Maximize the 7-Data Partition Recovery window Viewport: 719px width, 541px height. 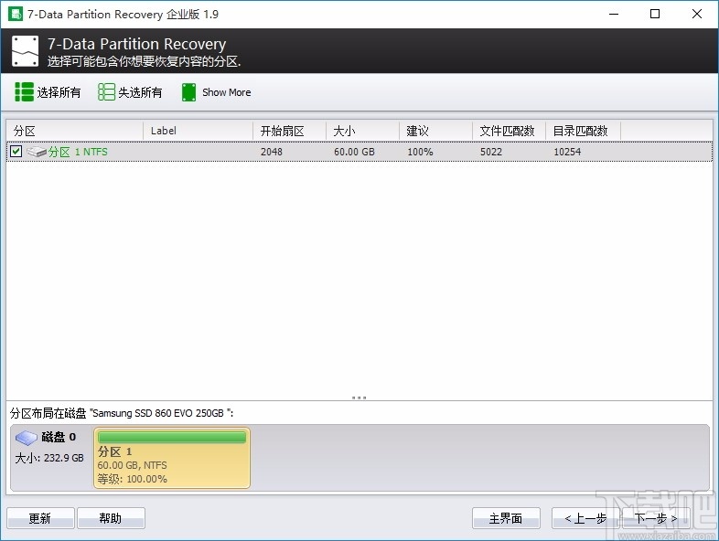click(655, 15)
